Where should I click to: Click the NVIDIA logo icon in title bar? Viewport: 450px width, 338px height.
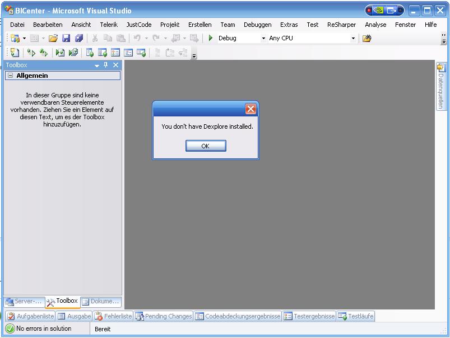pyautogui.click(x=379, y=11)
